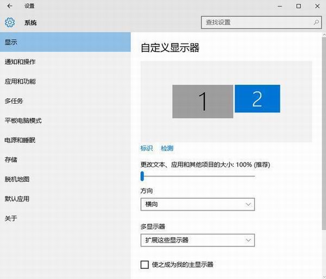
Task: Focus the 查找设置 search box
Action: pos(261,22)
